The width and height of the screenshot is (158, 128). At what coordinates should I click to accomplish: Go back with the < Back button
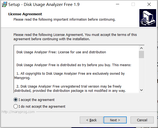[91, 120]
